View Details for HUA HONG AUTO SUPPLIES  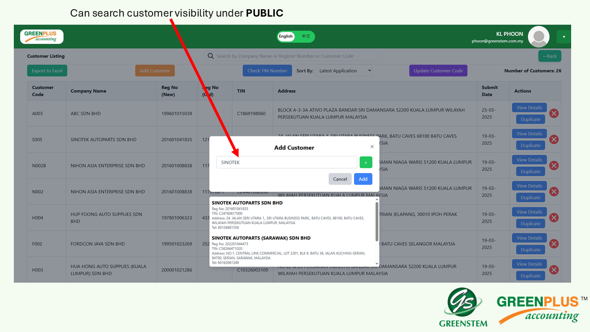[x=529, y=264]
